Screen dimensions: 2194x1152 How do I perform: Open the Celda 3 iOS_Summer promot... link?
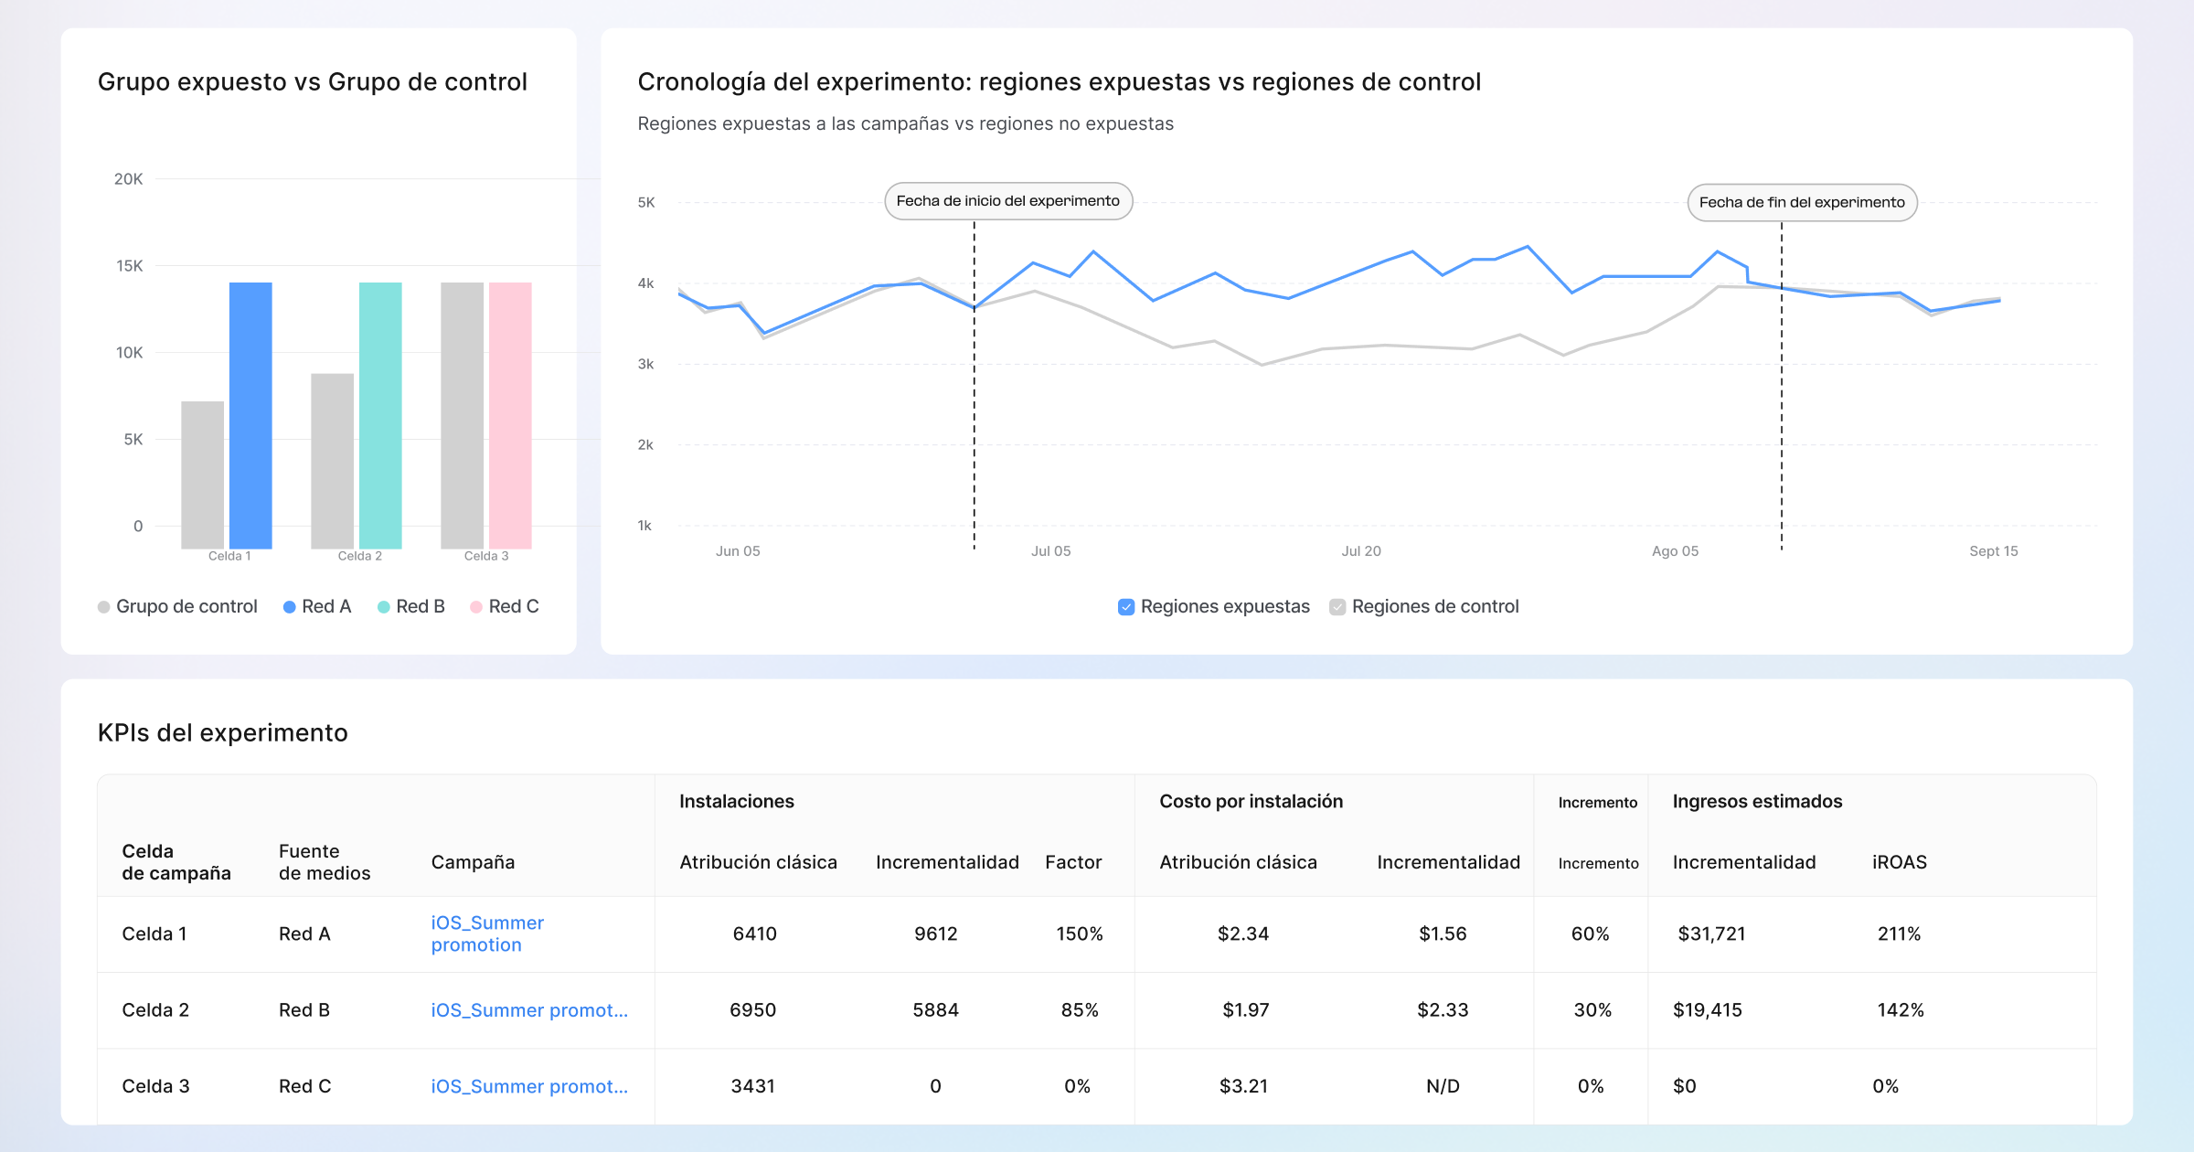529,1086
